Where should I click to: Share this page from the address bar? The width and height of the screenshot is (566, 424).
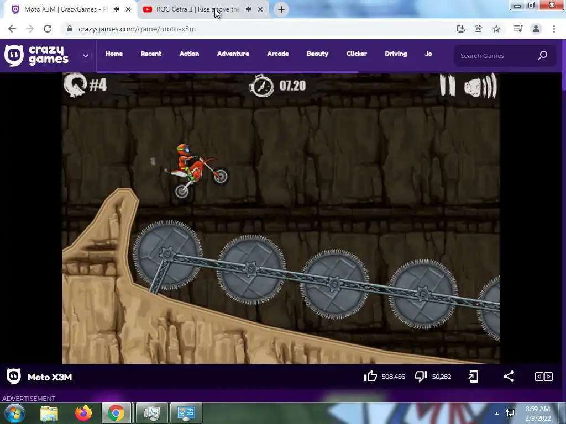click(x=478, y=29)
